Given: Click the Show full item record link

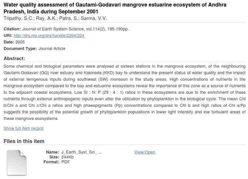Looking at the screenshot, I should [x=24, y=128].
